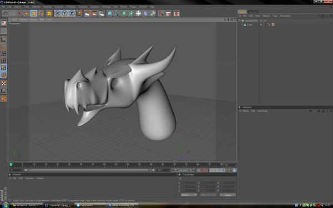Toggle the Y axis lock
This screenshot has height=208, width=333.
64,13
